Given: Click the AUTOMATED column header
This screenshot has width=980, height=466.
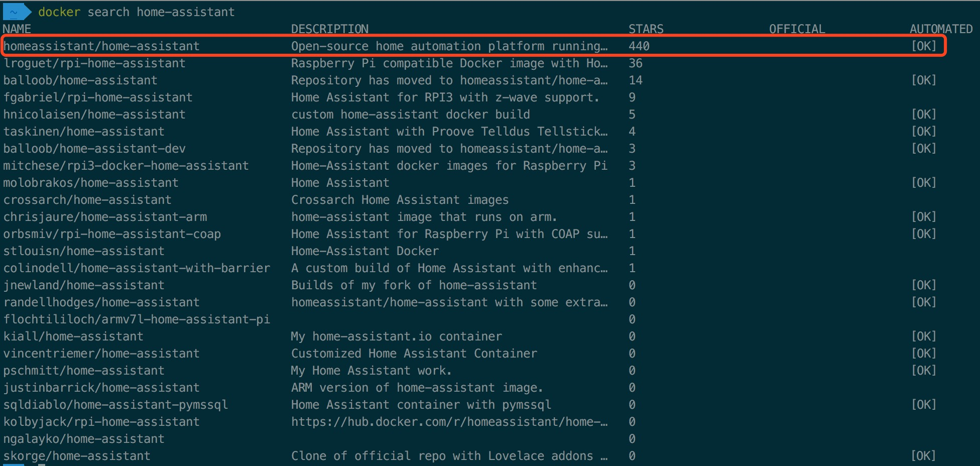Looking at the screenshot, I should point(941,29).
